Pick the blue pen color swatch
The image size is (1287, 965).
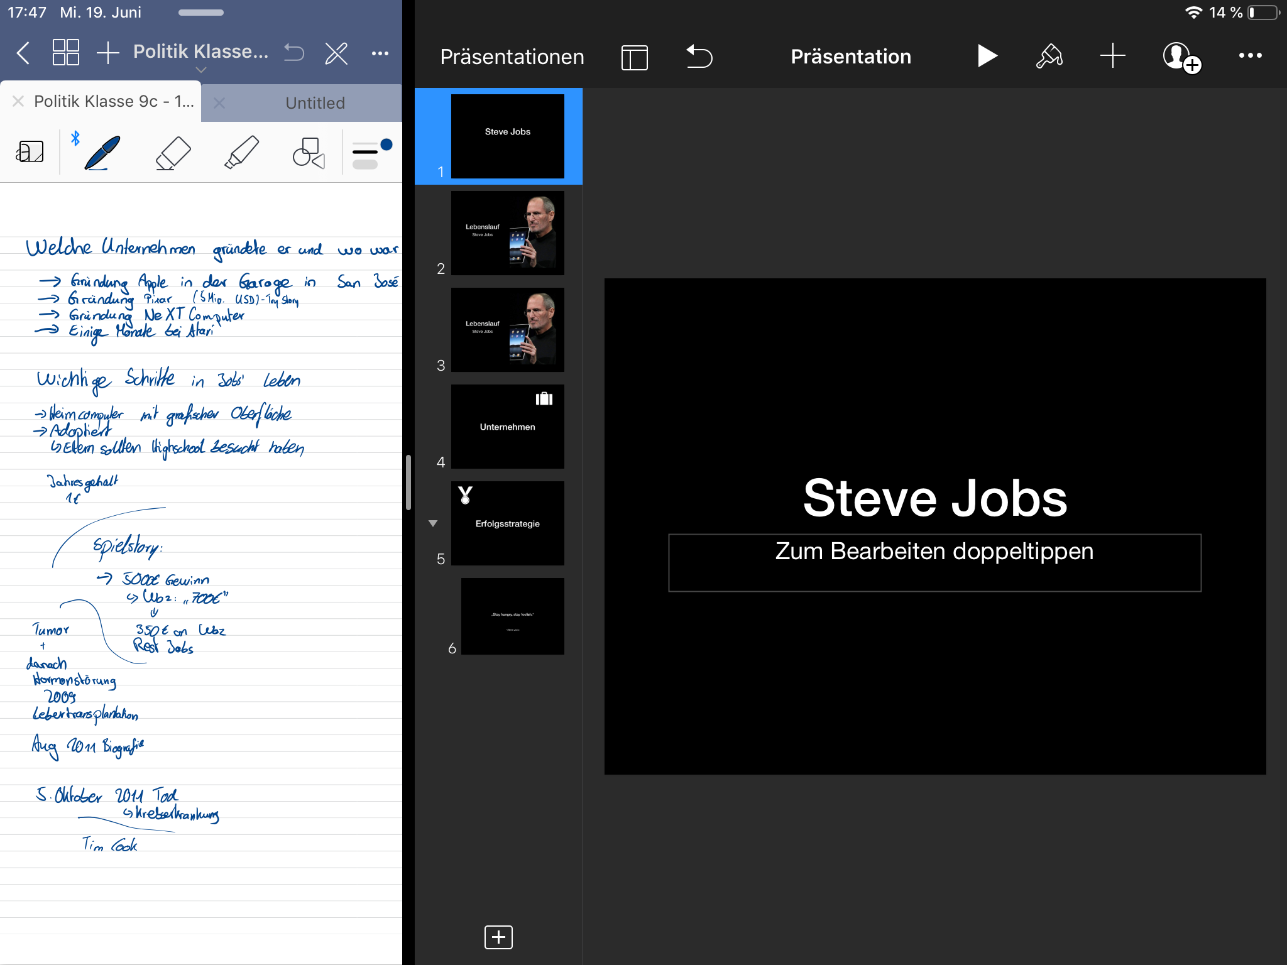click(x=386, y=144)
